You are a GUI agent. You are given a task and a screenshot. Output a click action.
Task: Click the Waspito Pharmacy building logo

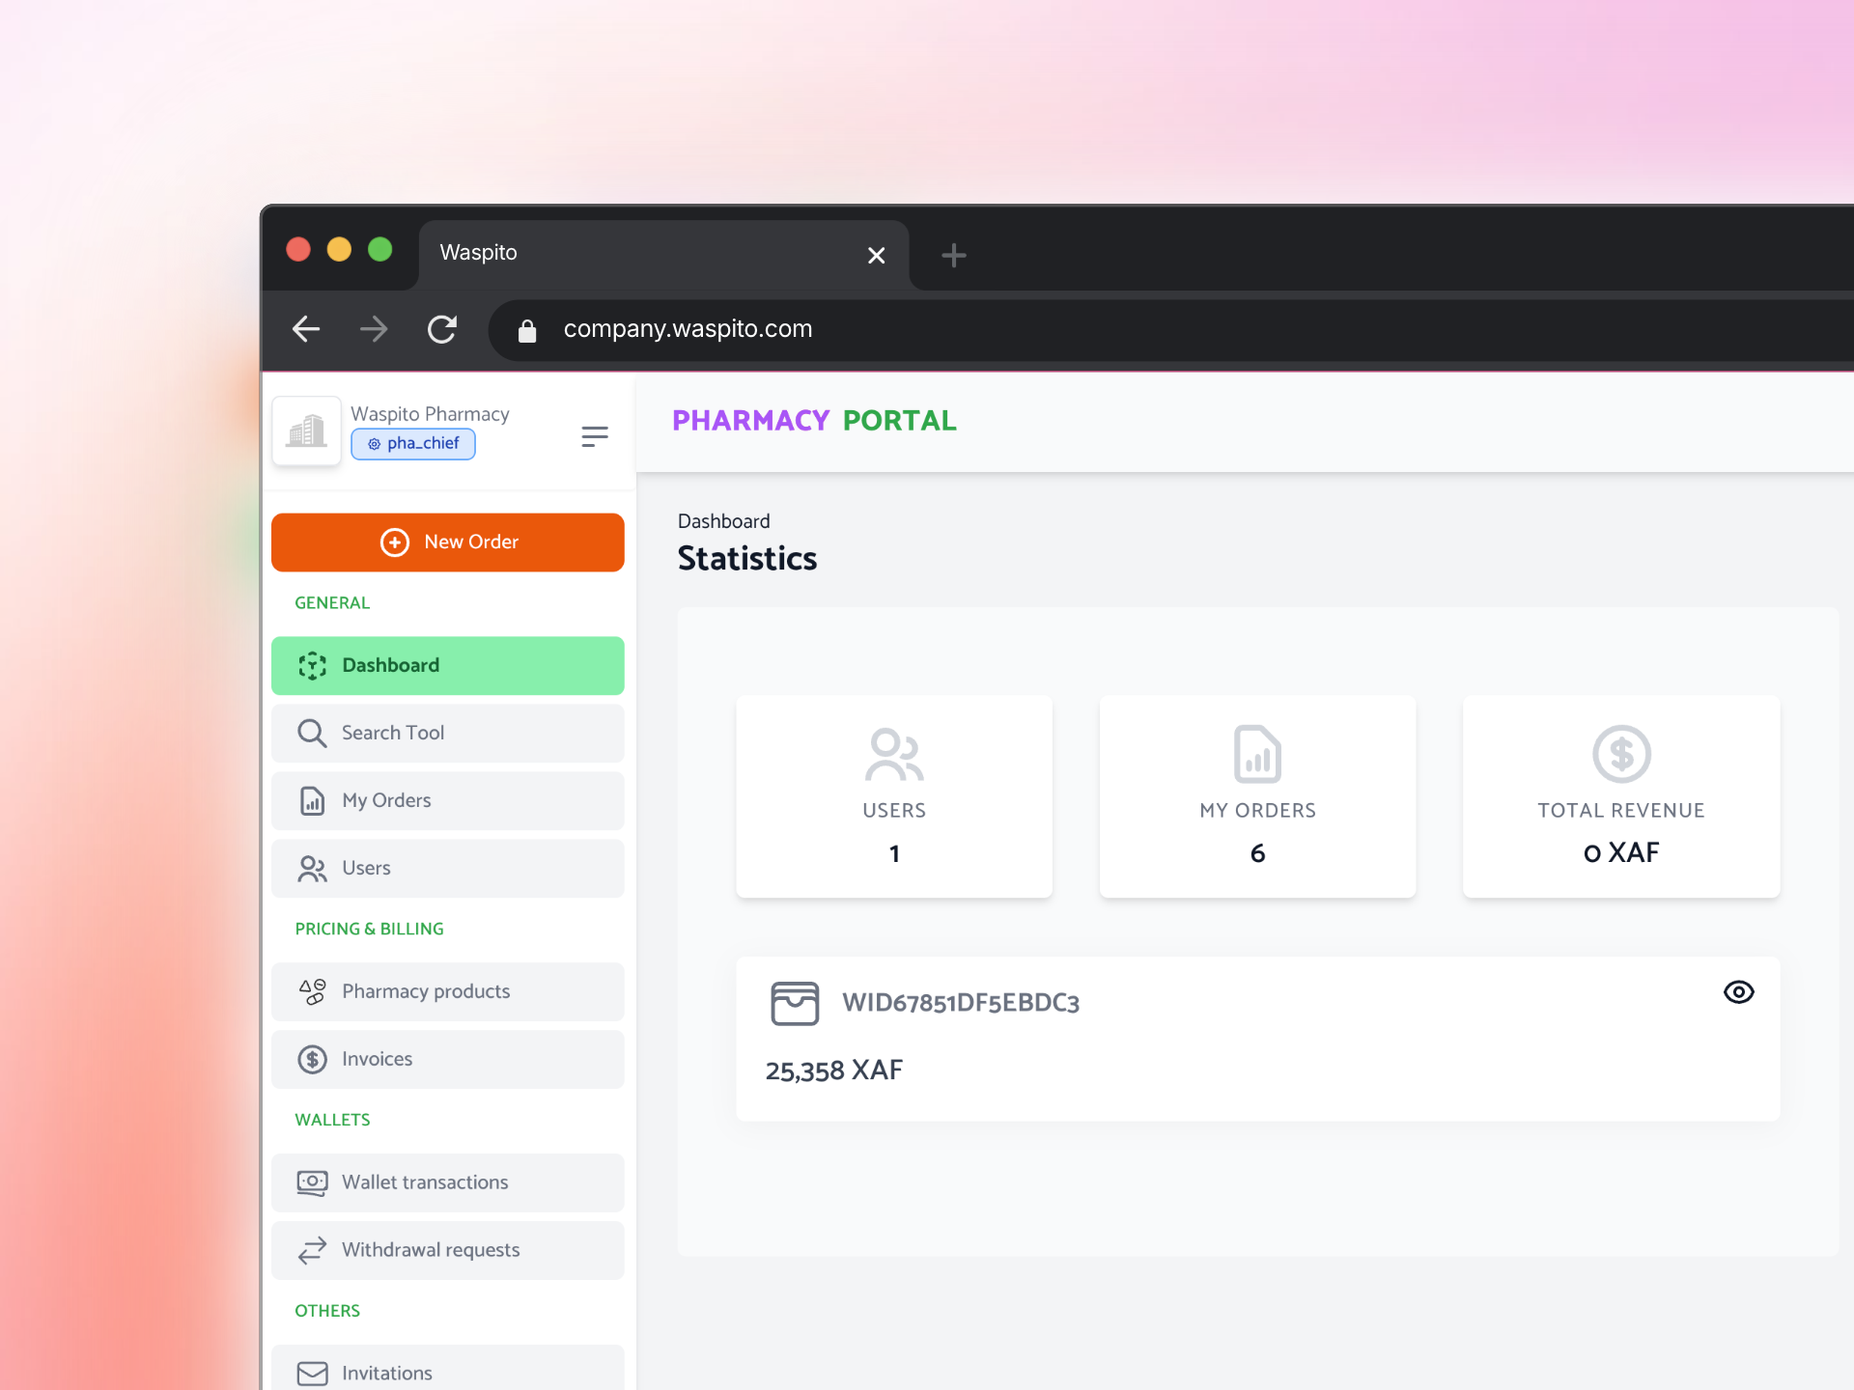tap(307, 431)
